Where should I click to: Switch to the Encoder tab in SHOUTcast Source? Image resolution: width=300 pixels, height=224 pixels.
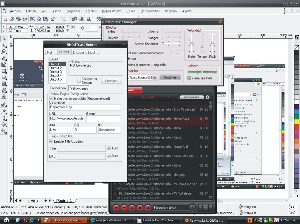click(78, 53)
